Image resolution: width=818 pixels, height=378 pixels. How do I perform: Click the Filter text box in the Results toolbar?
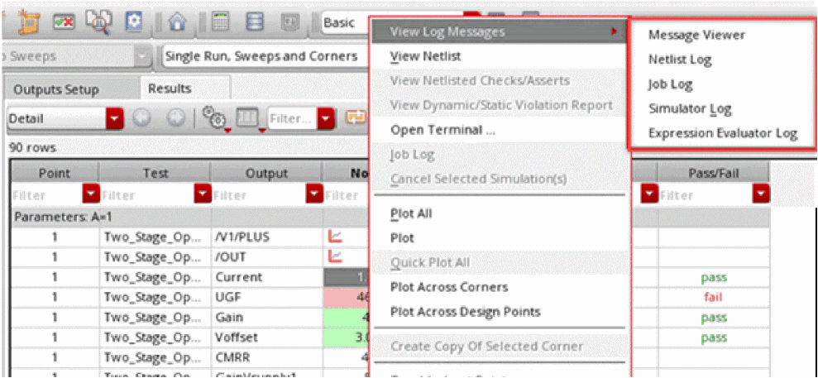point(293,119)
